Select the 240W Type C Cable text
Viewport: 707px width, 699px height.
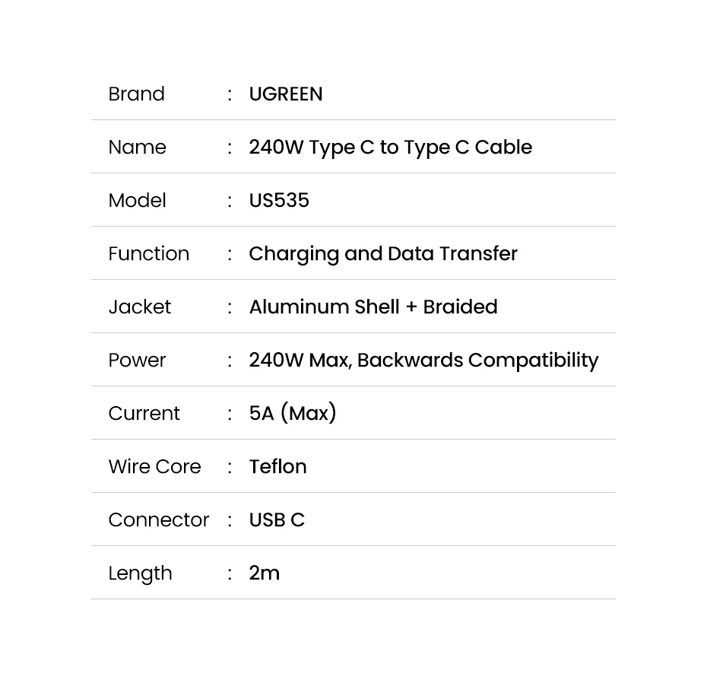point(390,147)
